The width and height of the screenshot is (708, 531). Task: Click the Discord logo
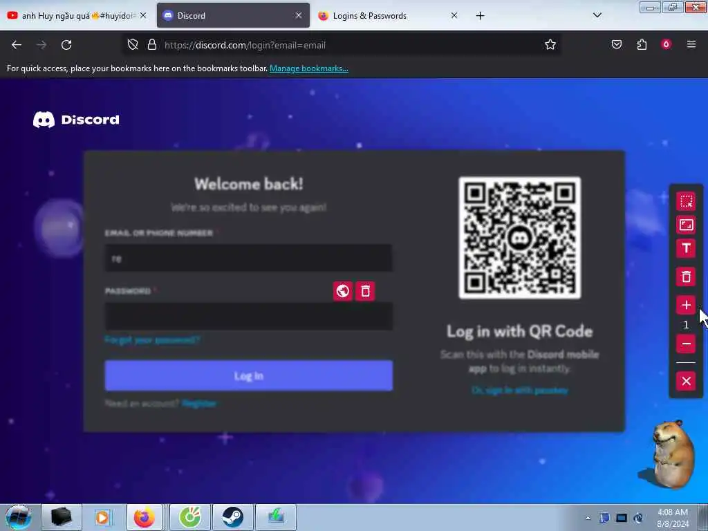pyautogui.click(x=76, y=120)
